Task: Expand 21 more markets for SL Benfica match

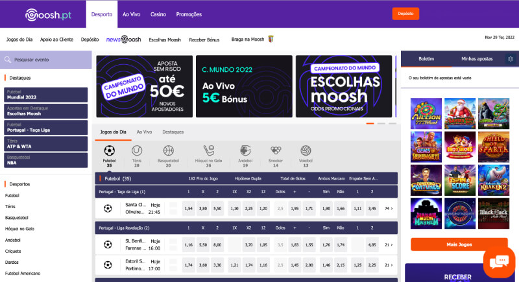Action: click(389, 245)
